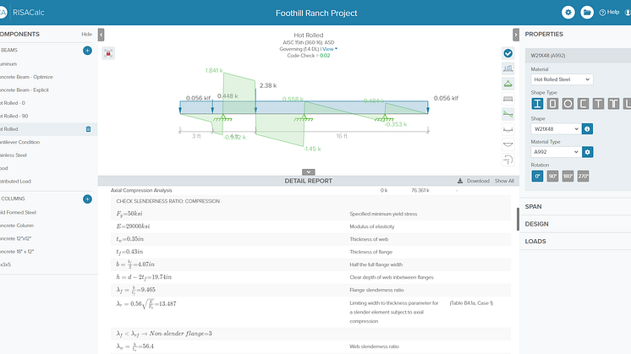Select Concrete 18" x 12" column
Viewport: 631px width, 354px height.
click(17, 252)
